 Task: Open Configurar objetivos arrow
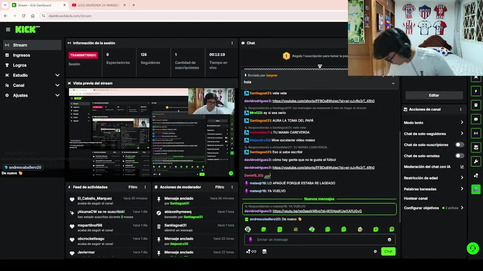462,208
